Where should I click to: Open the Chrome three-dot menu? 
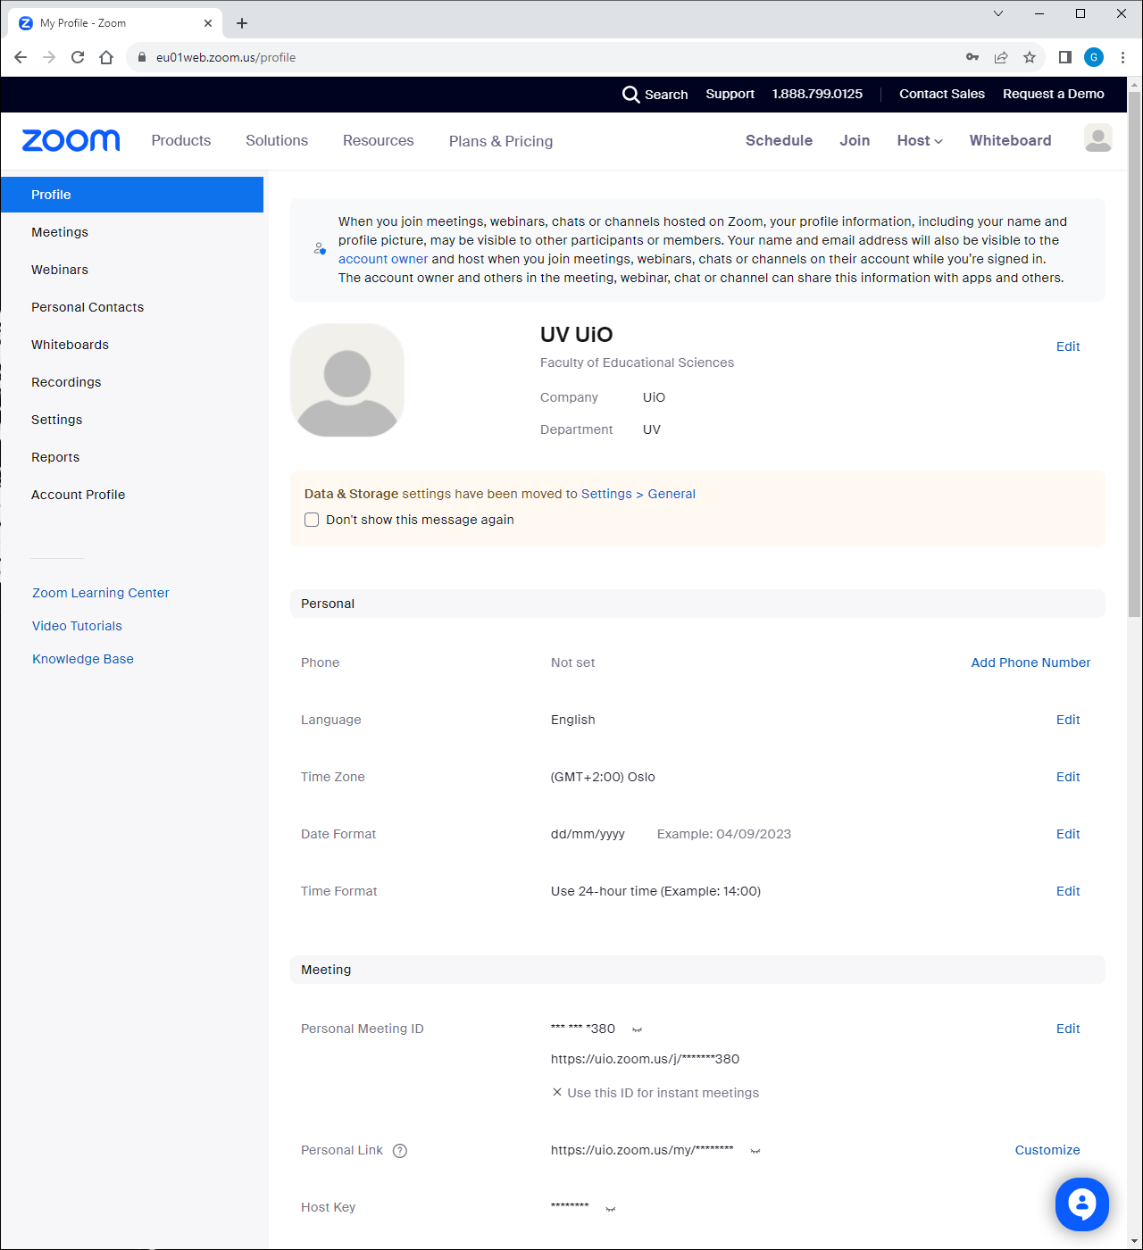pos(1122,57)
